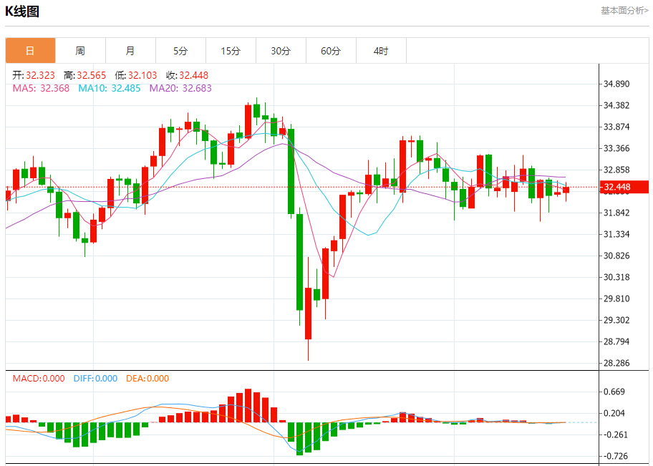Open the 60分 interval tab
653x466 pixels.
click(x=331, y=51)
